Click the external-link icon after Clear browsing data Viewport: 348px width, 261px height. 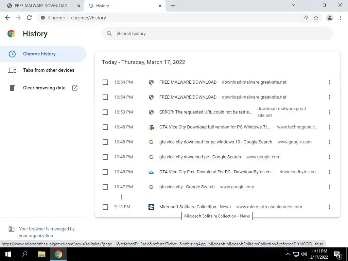pyautogui.click(x=75, y=88)
